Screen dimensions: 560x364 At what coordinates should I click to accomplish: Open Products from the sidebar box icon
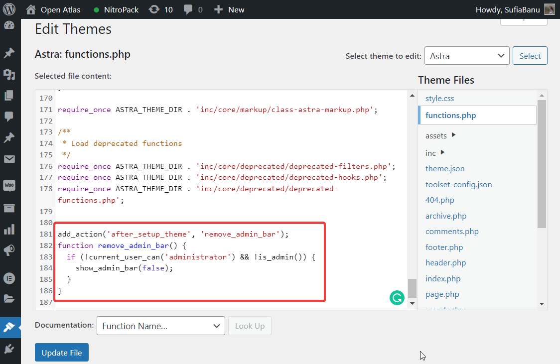9,209
